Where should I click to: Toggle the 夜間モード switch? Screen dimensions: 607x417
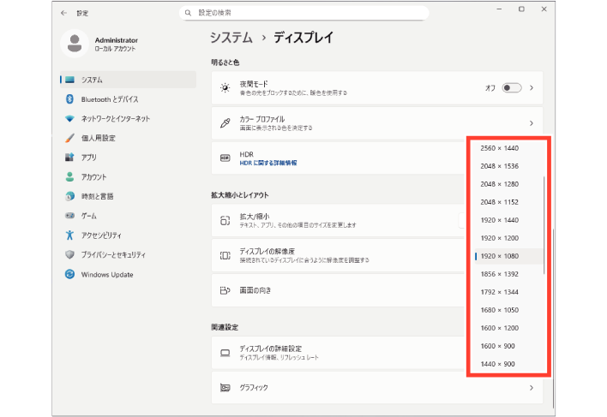[511, 87]
